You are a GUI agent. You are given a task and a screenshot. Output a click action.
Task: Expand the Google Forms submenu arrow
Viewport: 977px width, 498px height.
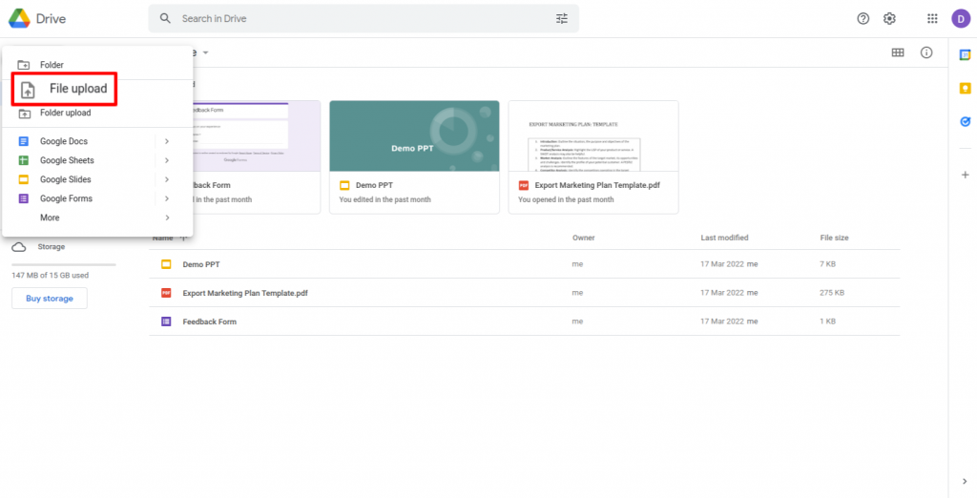[x=166, y=198]
